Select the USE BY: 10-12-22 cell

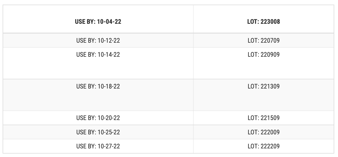[x=98, y=40]
